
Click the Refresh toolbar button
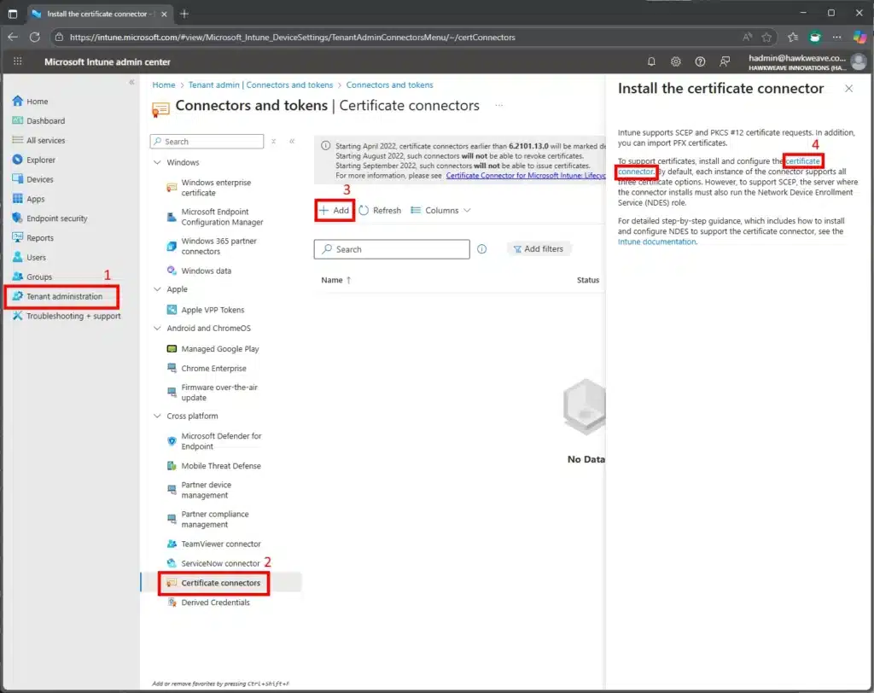click(x=379, y=210)
